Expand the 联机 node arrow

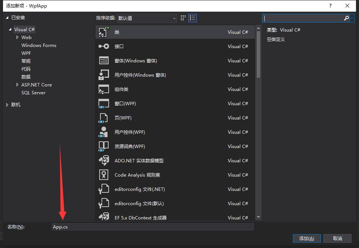pos(7,105)
